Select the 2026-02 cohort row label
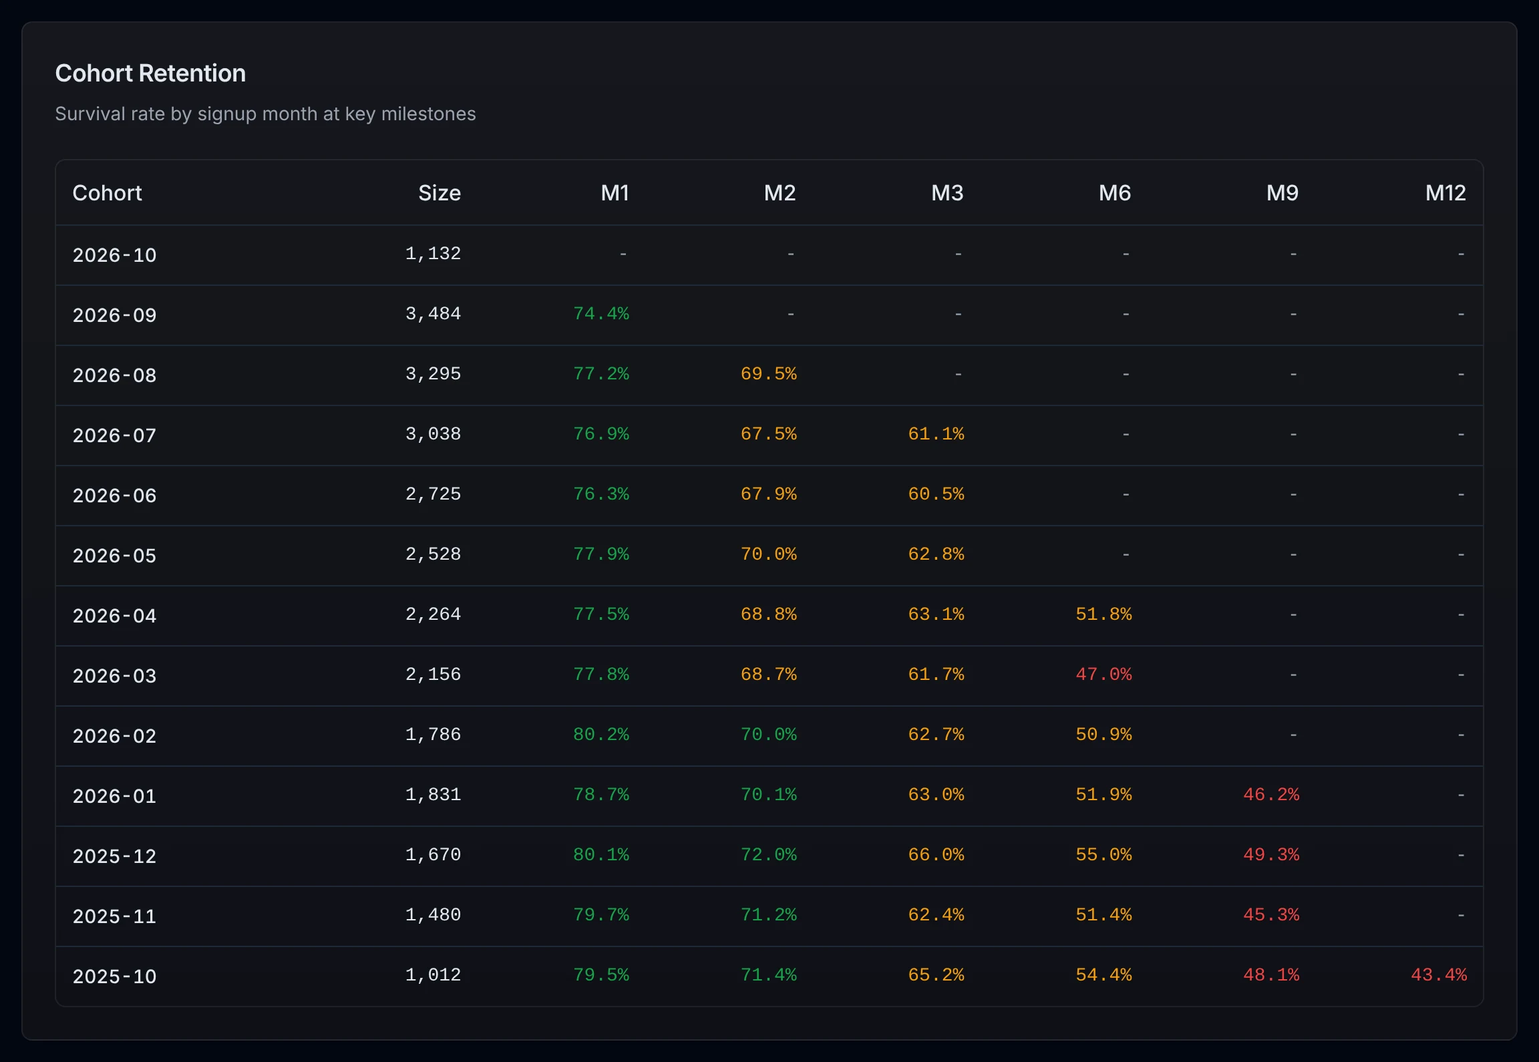The image size is (1539, 1062). tap(114, 736)
